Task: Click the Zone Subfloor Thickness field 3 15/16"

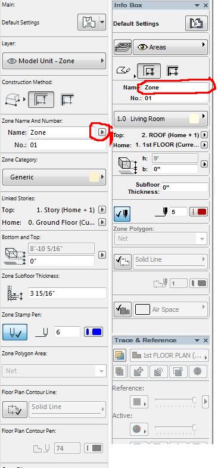Action: coord(67,293)
